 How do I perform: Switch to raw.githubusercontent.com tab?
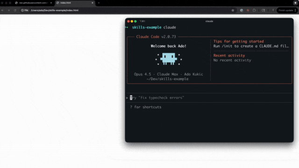click(33, 3)
